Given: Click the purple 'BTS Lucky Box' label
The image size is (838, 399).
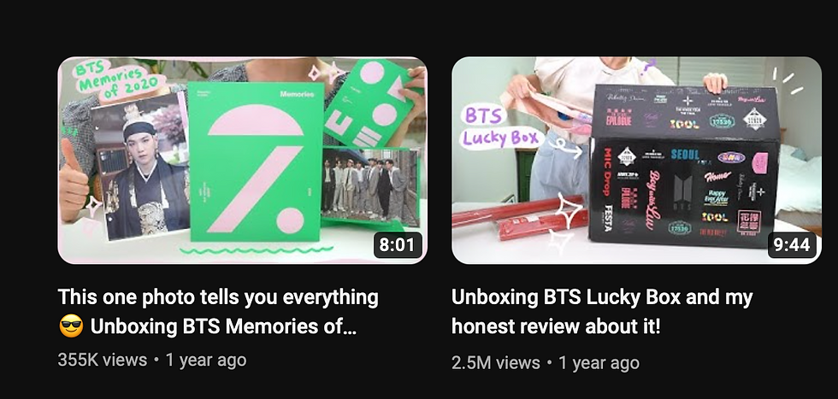Looking at the screenshot, I should click(x=500, y=127).
